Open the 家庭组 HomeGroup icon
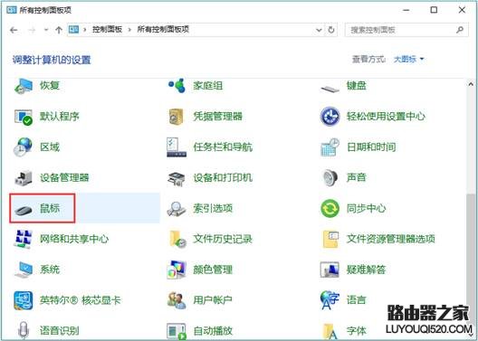Image resolution: width=478 pixels, height=341 pixels. pos(177,86)
